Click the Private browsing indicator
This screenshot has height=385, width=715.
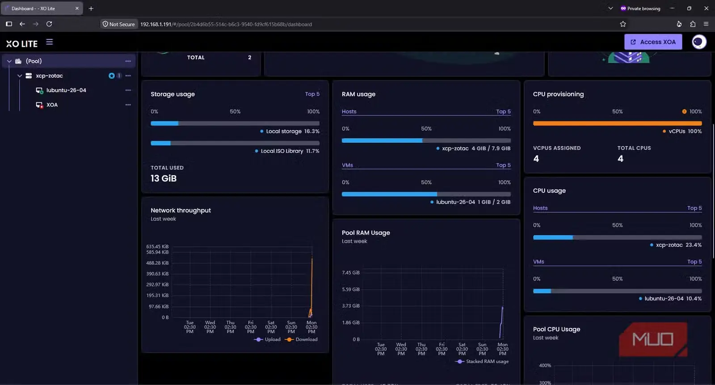640,8
